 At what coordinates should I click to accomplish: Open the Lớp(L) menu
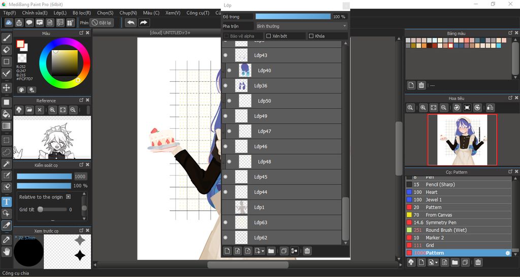tap(60, 13)
